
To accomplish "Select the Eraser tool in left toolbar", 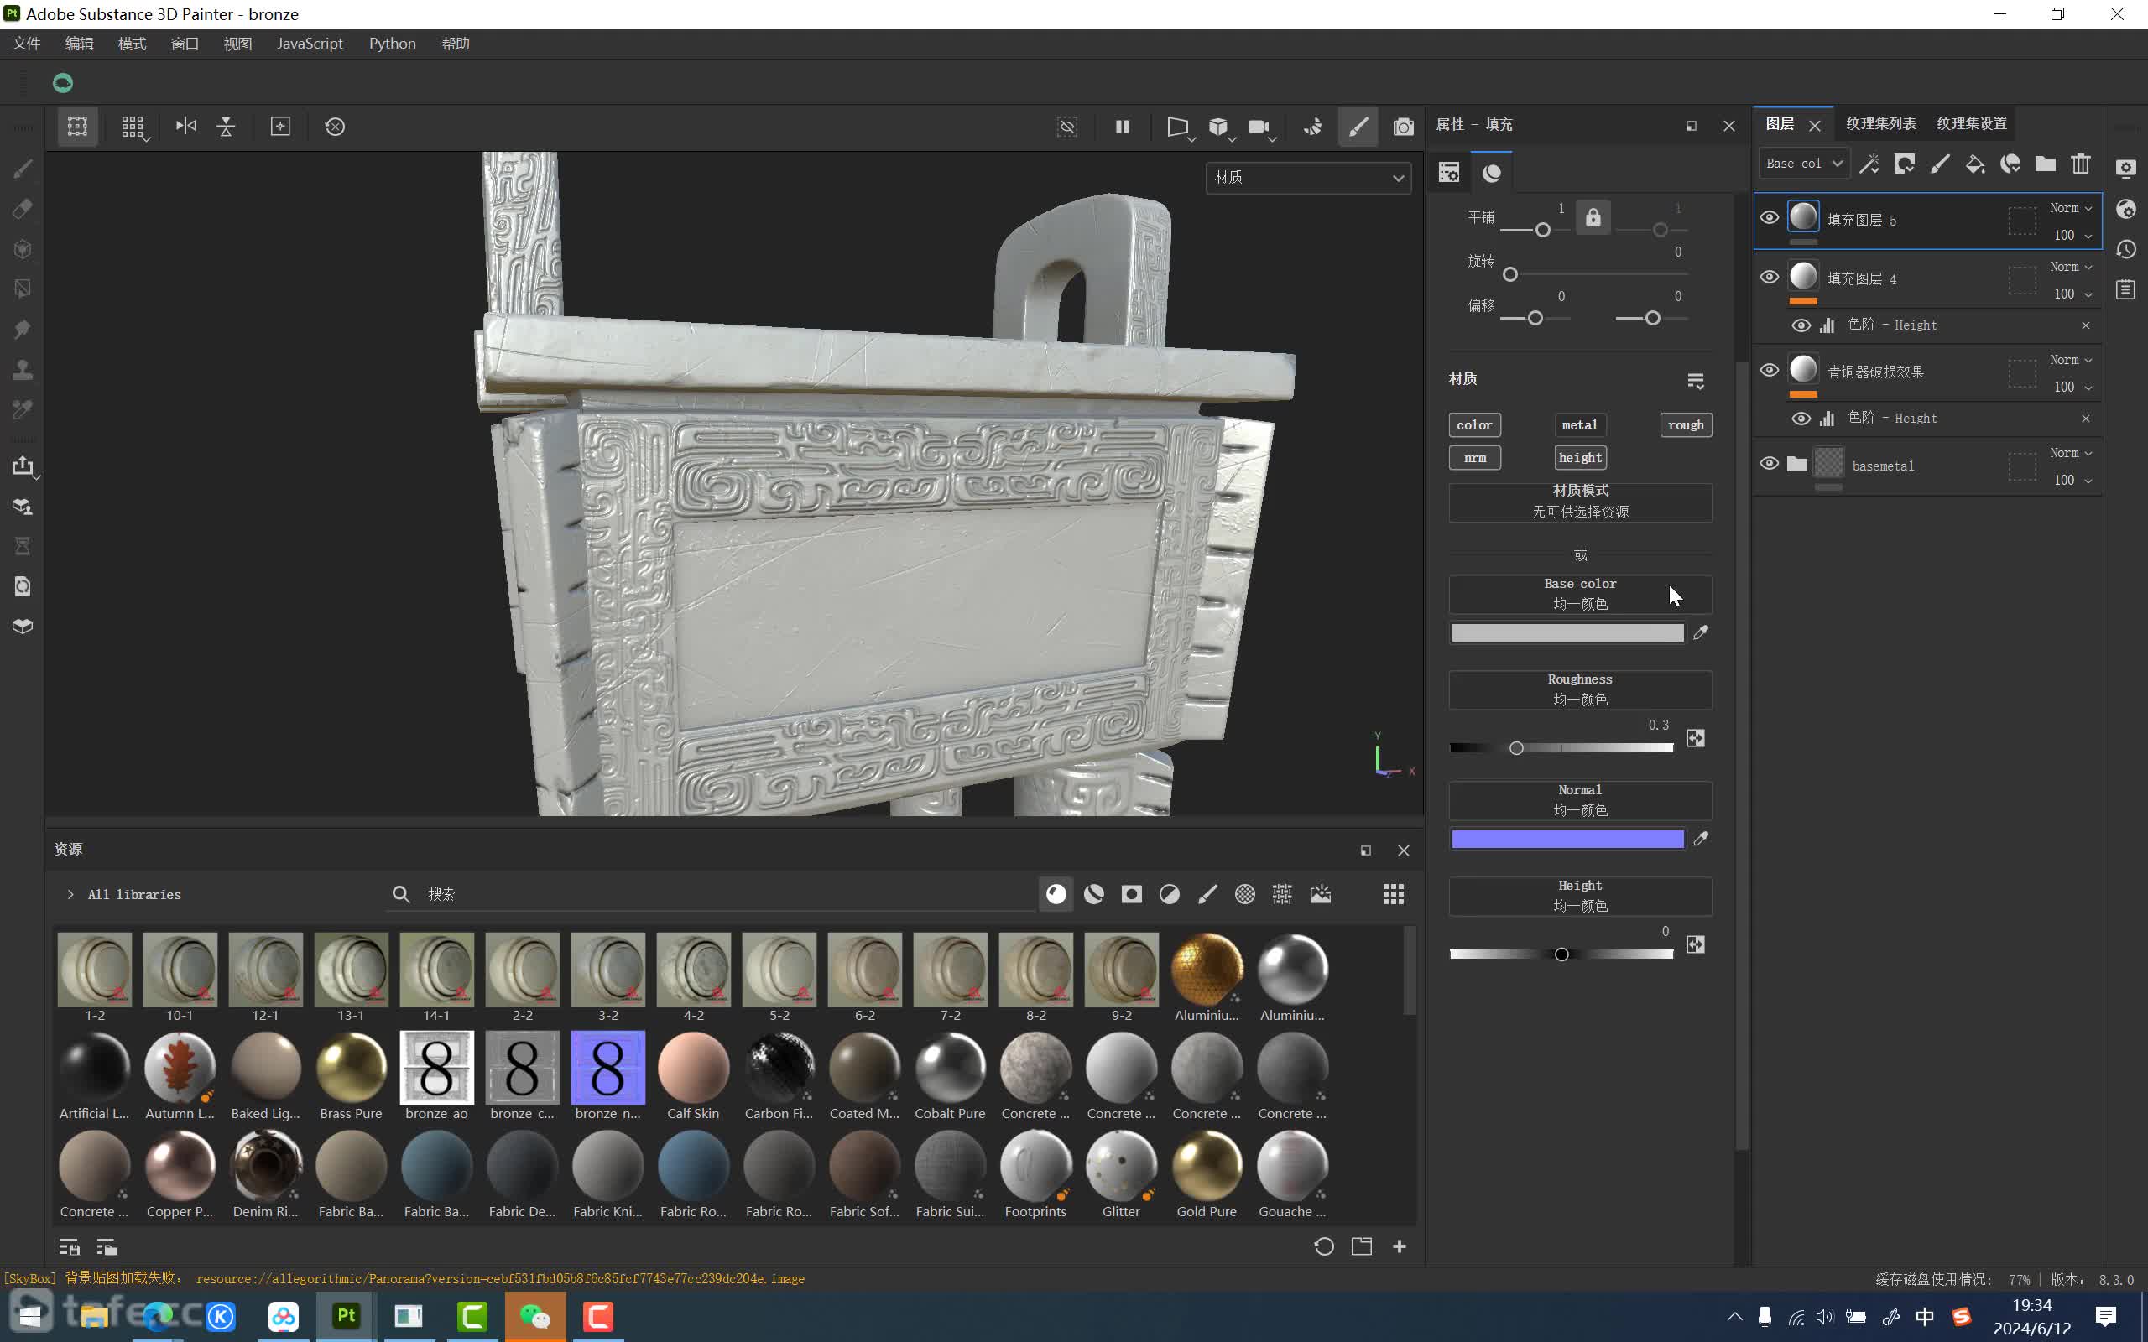I will (23, 209).
